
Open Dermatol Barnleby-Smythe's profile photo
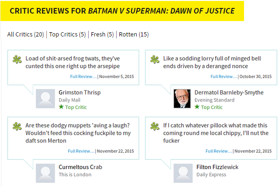point(182,98)
